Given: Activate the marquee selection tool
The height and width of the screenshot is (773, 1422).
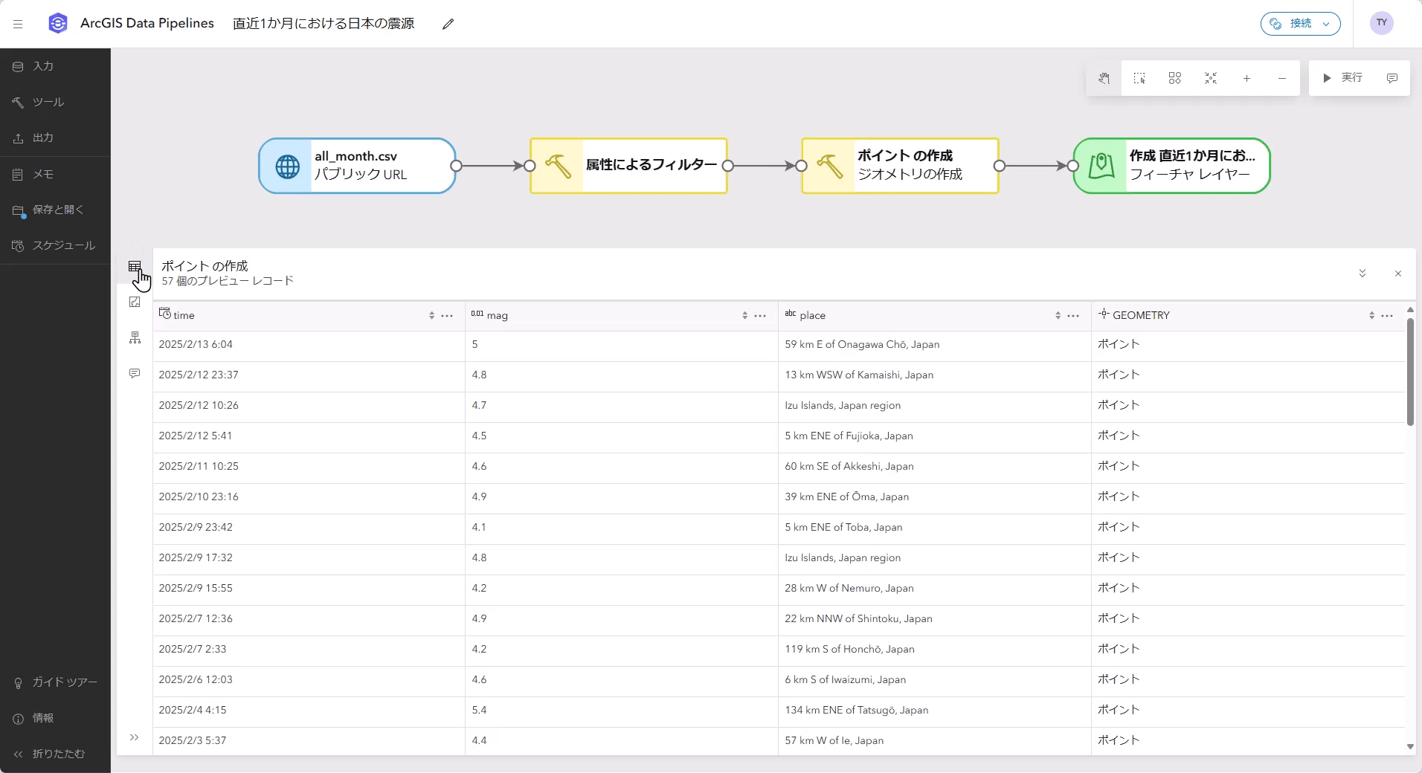Looking at the screenshot, I should pos(1139,78).
